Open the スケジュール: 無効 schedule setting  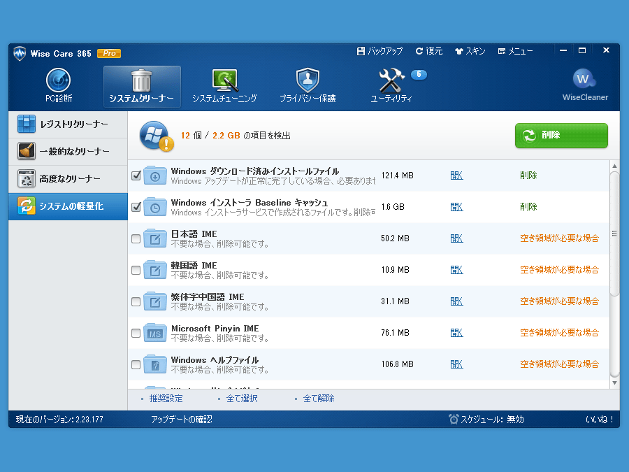pos(492,420)
